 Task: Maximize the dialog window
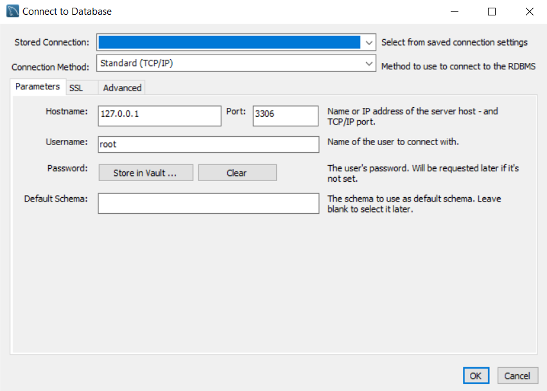click(492, 11)
